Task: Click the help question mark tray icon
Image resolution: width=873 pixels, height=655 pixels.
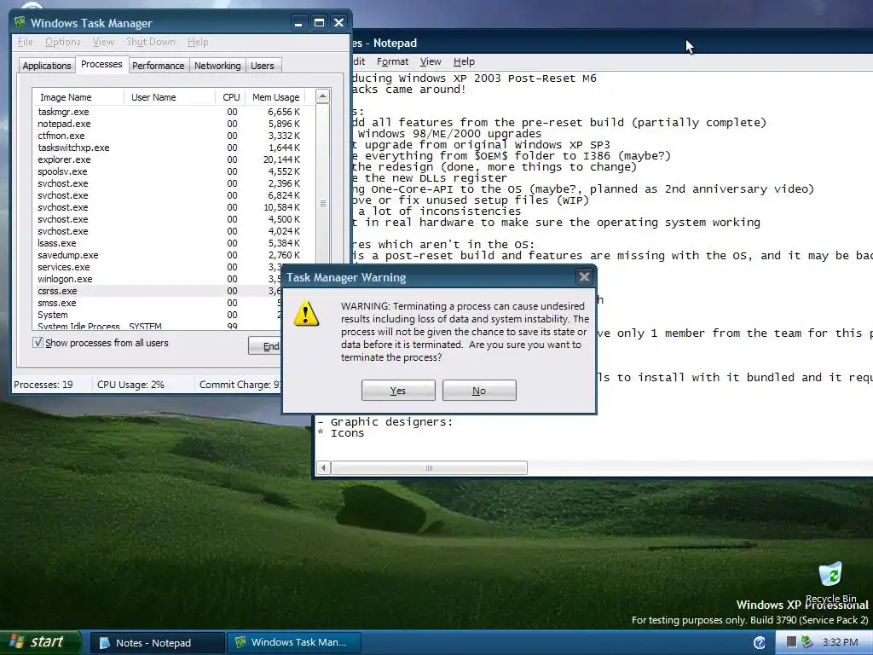Action: pos(759,643)
